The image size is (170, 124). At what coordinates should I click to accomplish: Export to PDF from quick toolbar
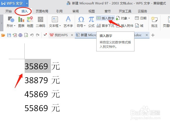[15, 35]
